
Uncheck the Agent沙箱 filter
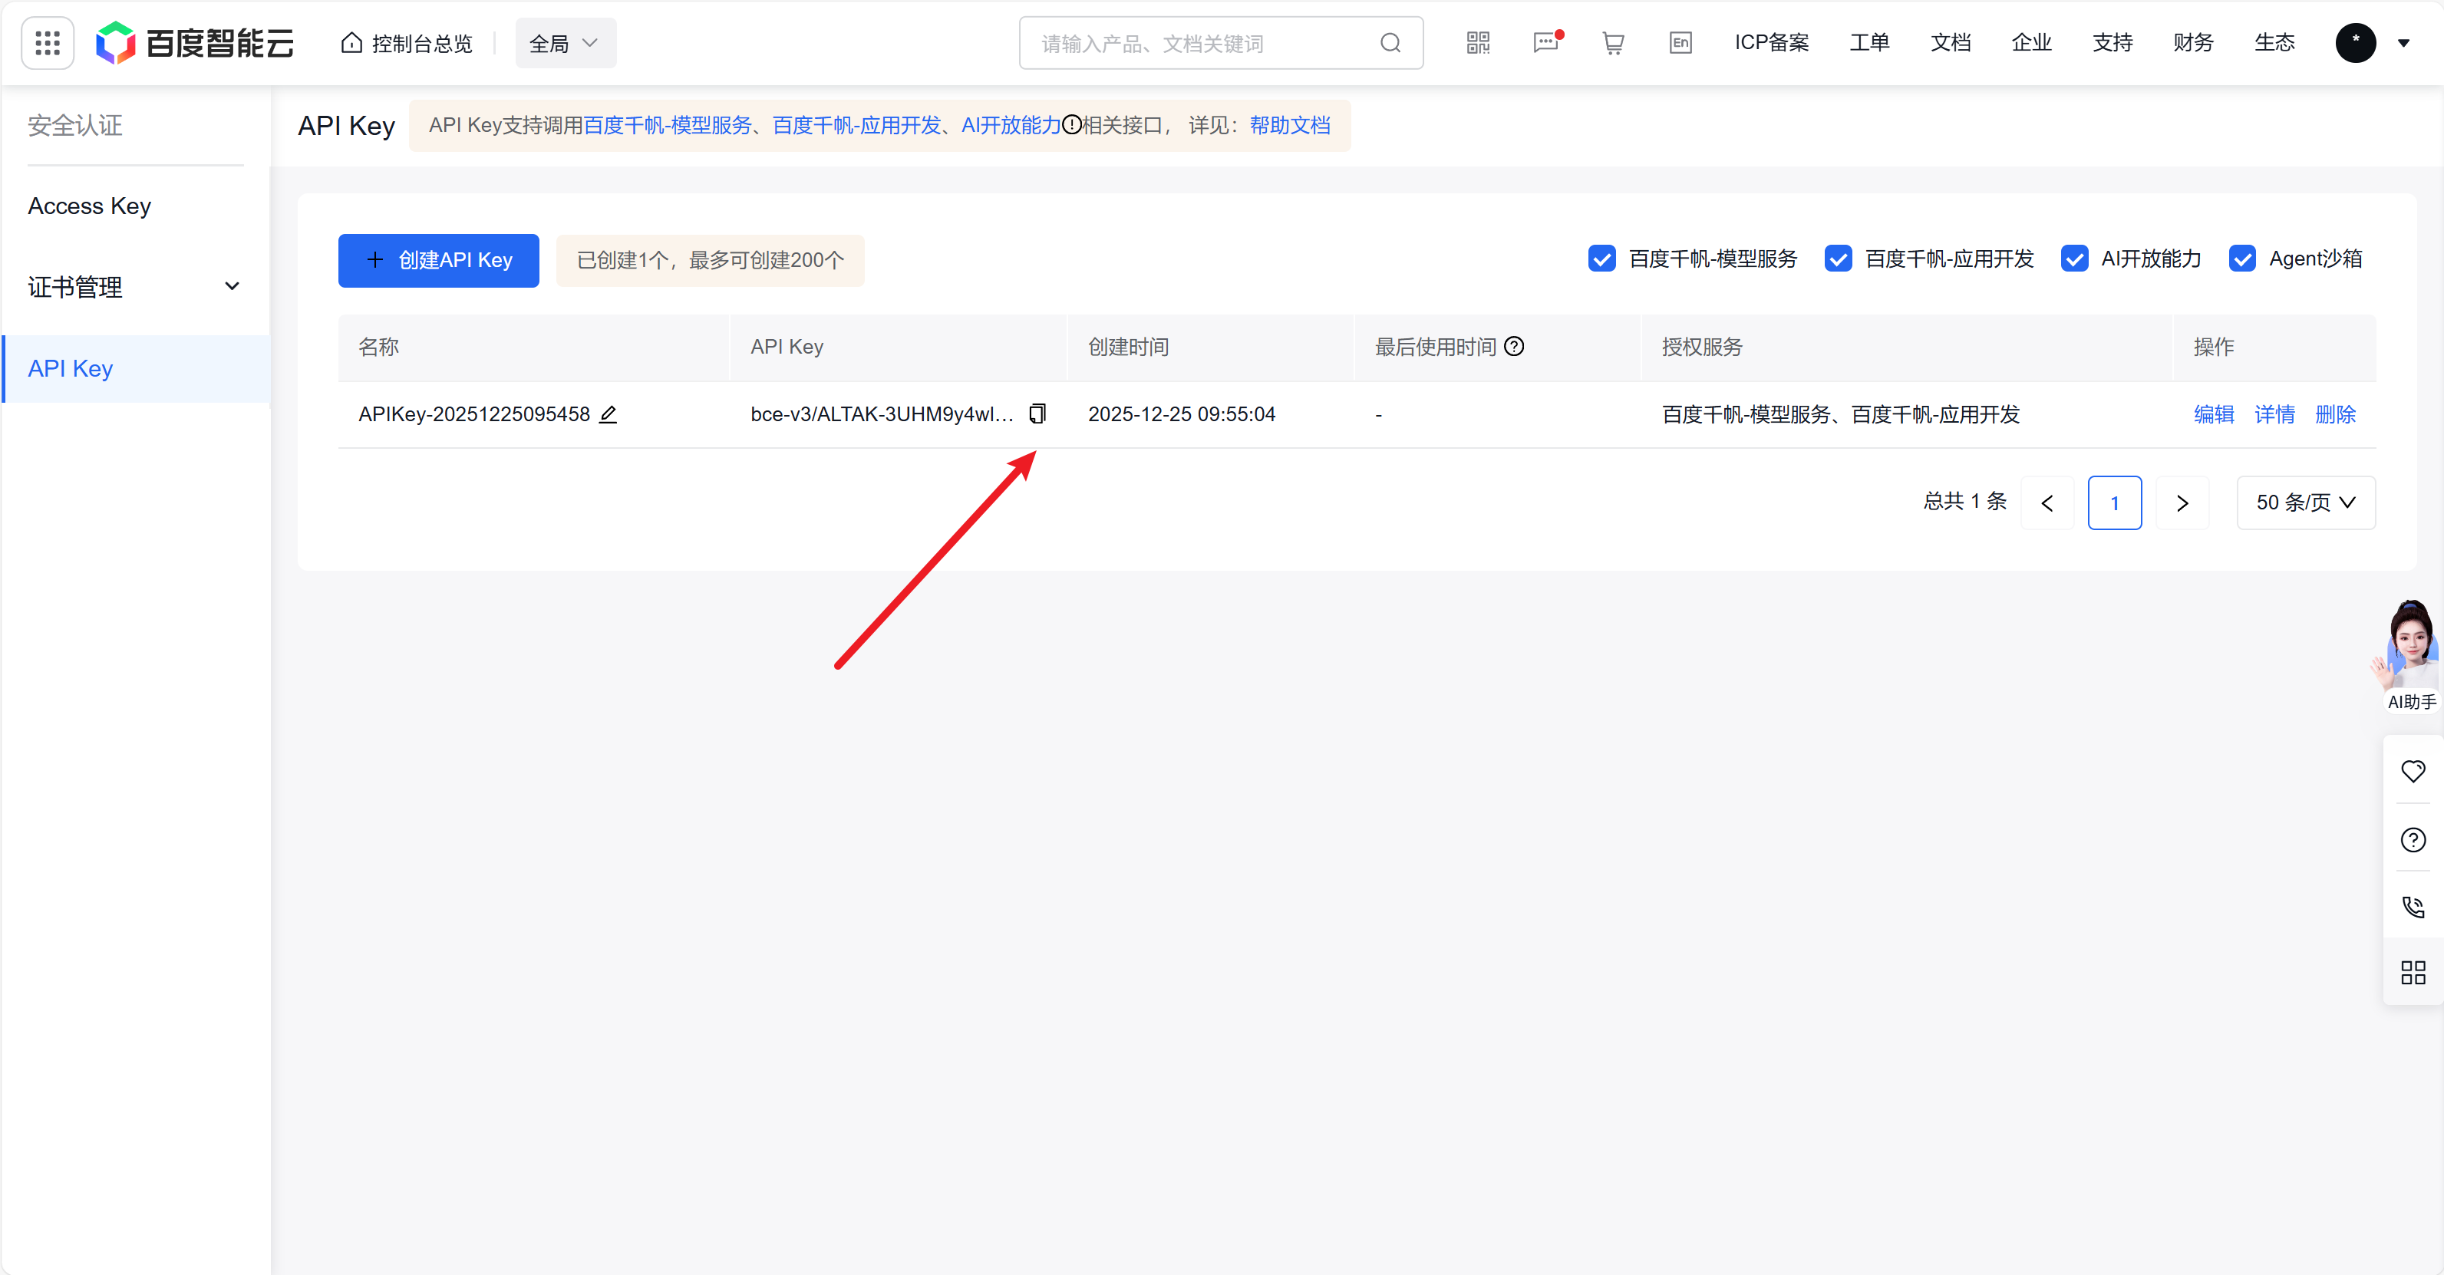(2243, 258)
